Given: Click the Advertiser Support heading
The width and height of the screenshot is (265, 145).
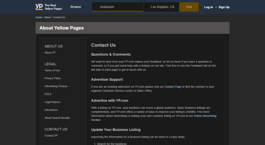Looking at the screenshot, I should coord(107,79).
